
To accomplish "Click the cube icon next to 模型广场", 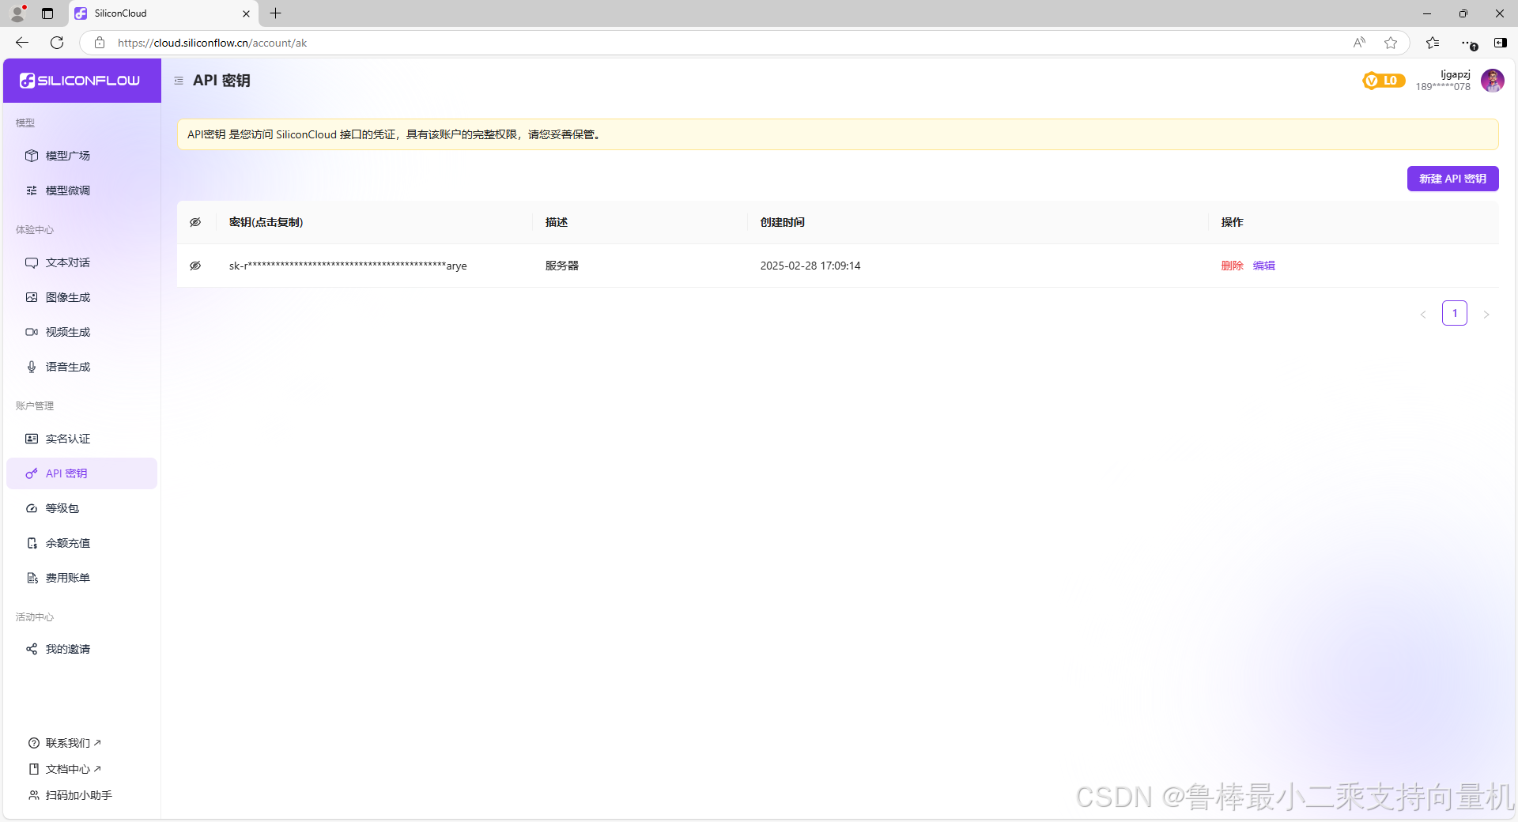I will [x=32, y=156].
